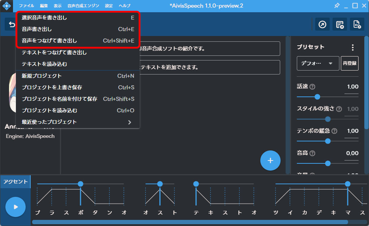Adjust the 話速 slider handle

point(317,97)
